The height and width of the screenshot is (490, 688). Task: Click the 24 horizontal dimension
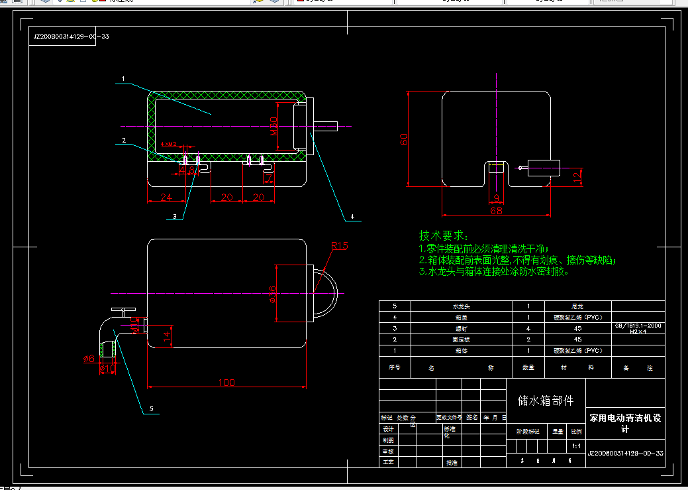coord(166,198)
